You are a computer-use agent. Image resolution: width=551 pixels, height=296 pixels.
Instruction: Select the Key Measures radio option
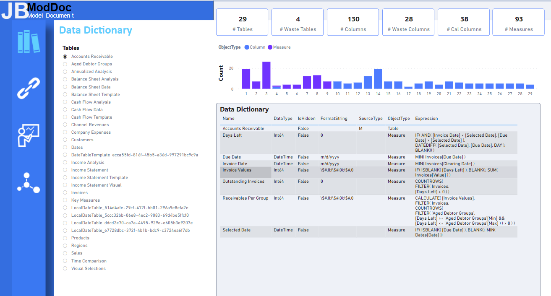[65, 200]
